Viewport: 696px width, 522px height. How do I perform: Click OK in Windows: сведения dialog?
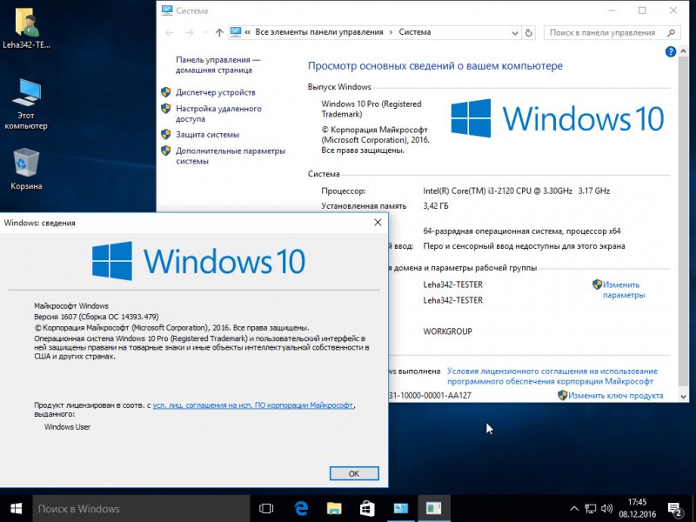click(354, 473)
